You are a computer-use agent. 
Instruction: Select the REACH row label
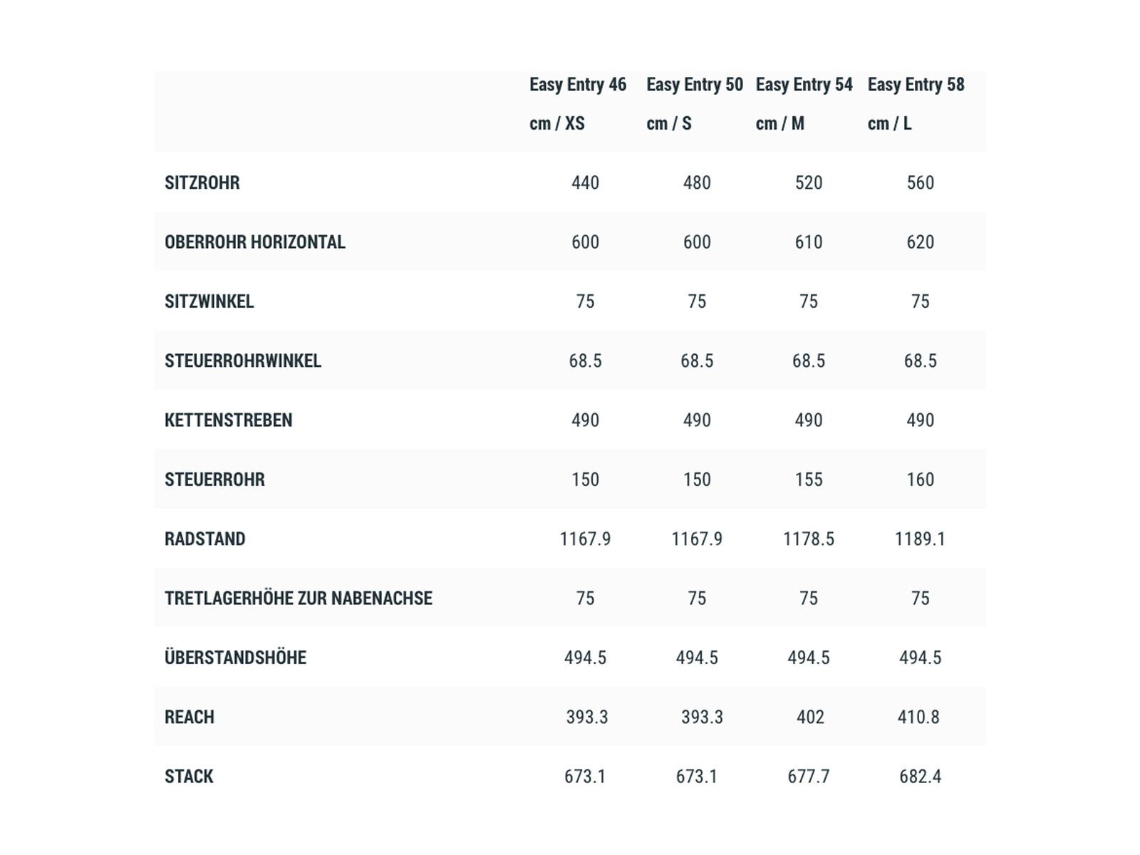[x=190, y=717]
